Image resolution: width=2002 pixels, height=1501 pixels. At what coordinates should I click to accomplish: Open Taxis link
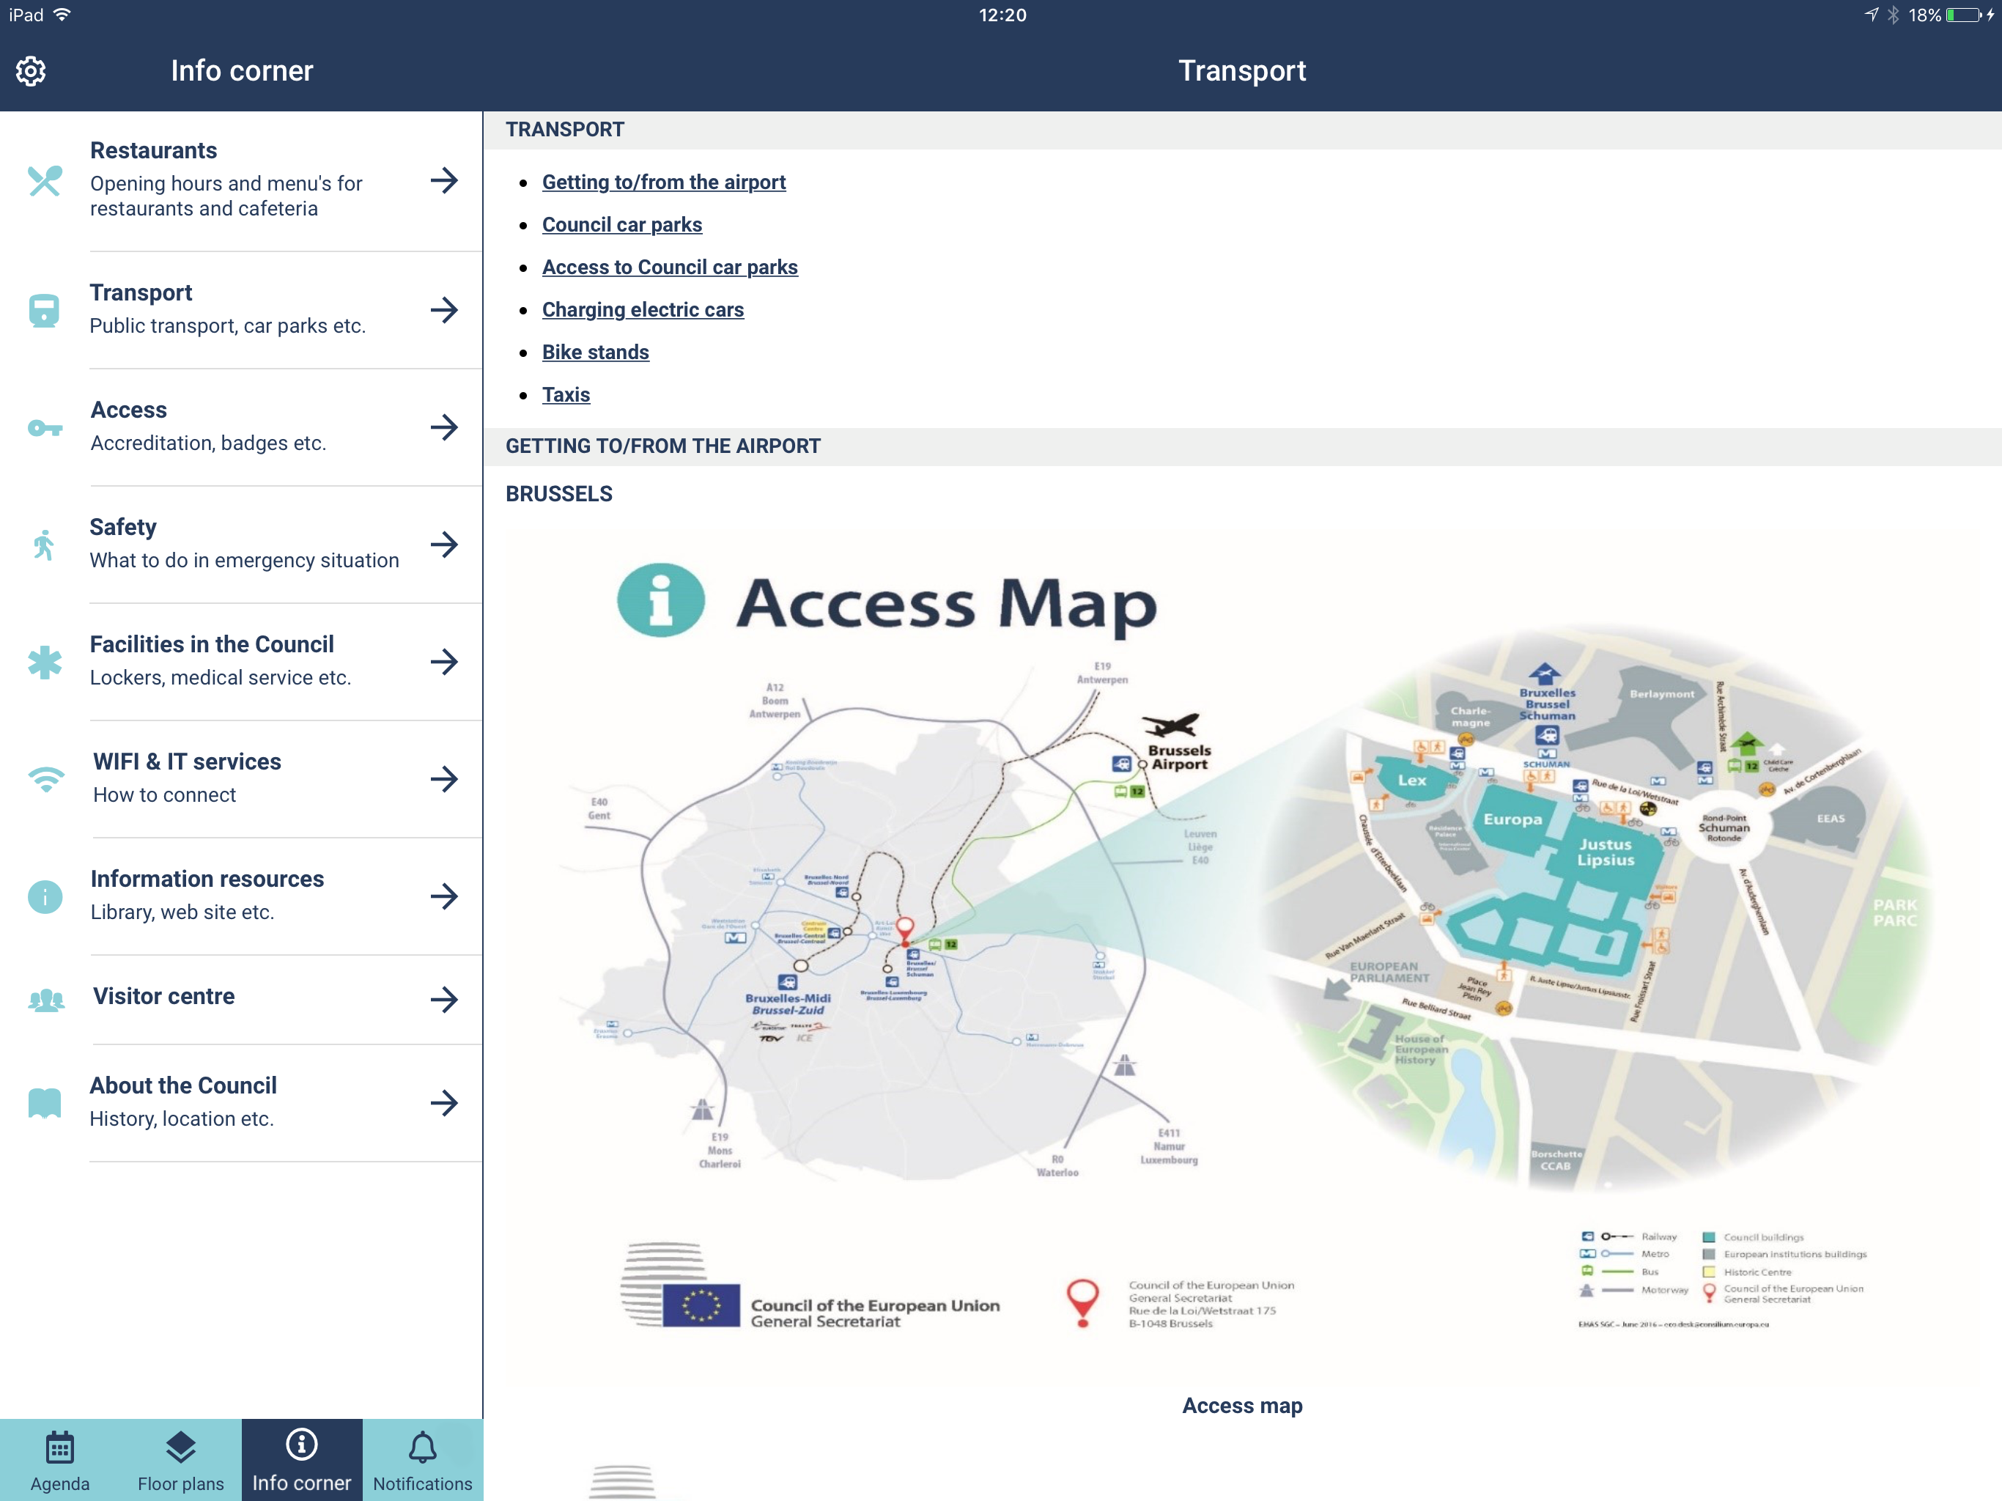[566, 395]
